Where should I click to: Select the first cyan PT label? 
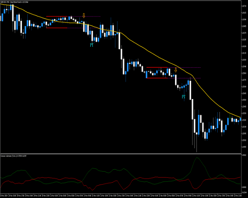coord(92,45)
